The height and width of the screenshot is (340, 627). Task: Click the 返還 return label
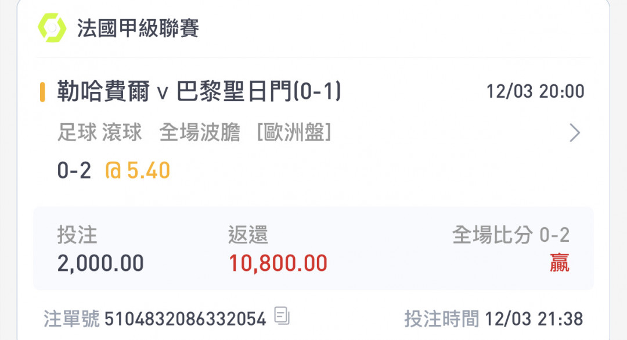click(248, 235)
